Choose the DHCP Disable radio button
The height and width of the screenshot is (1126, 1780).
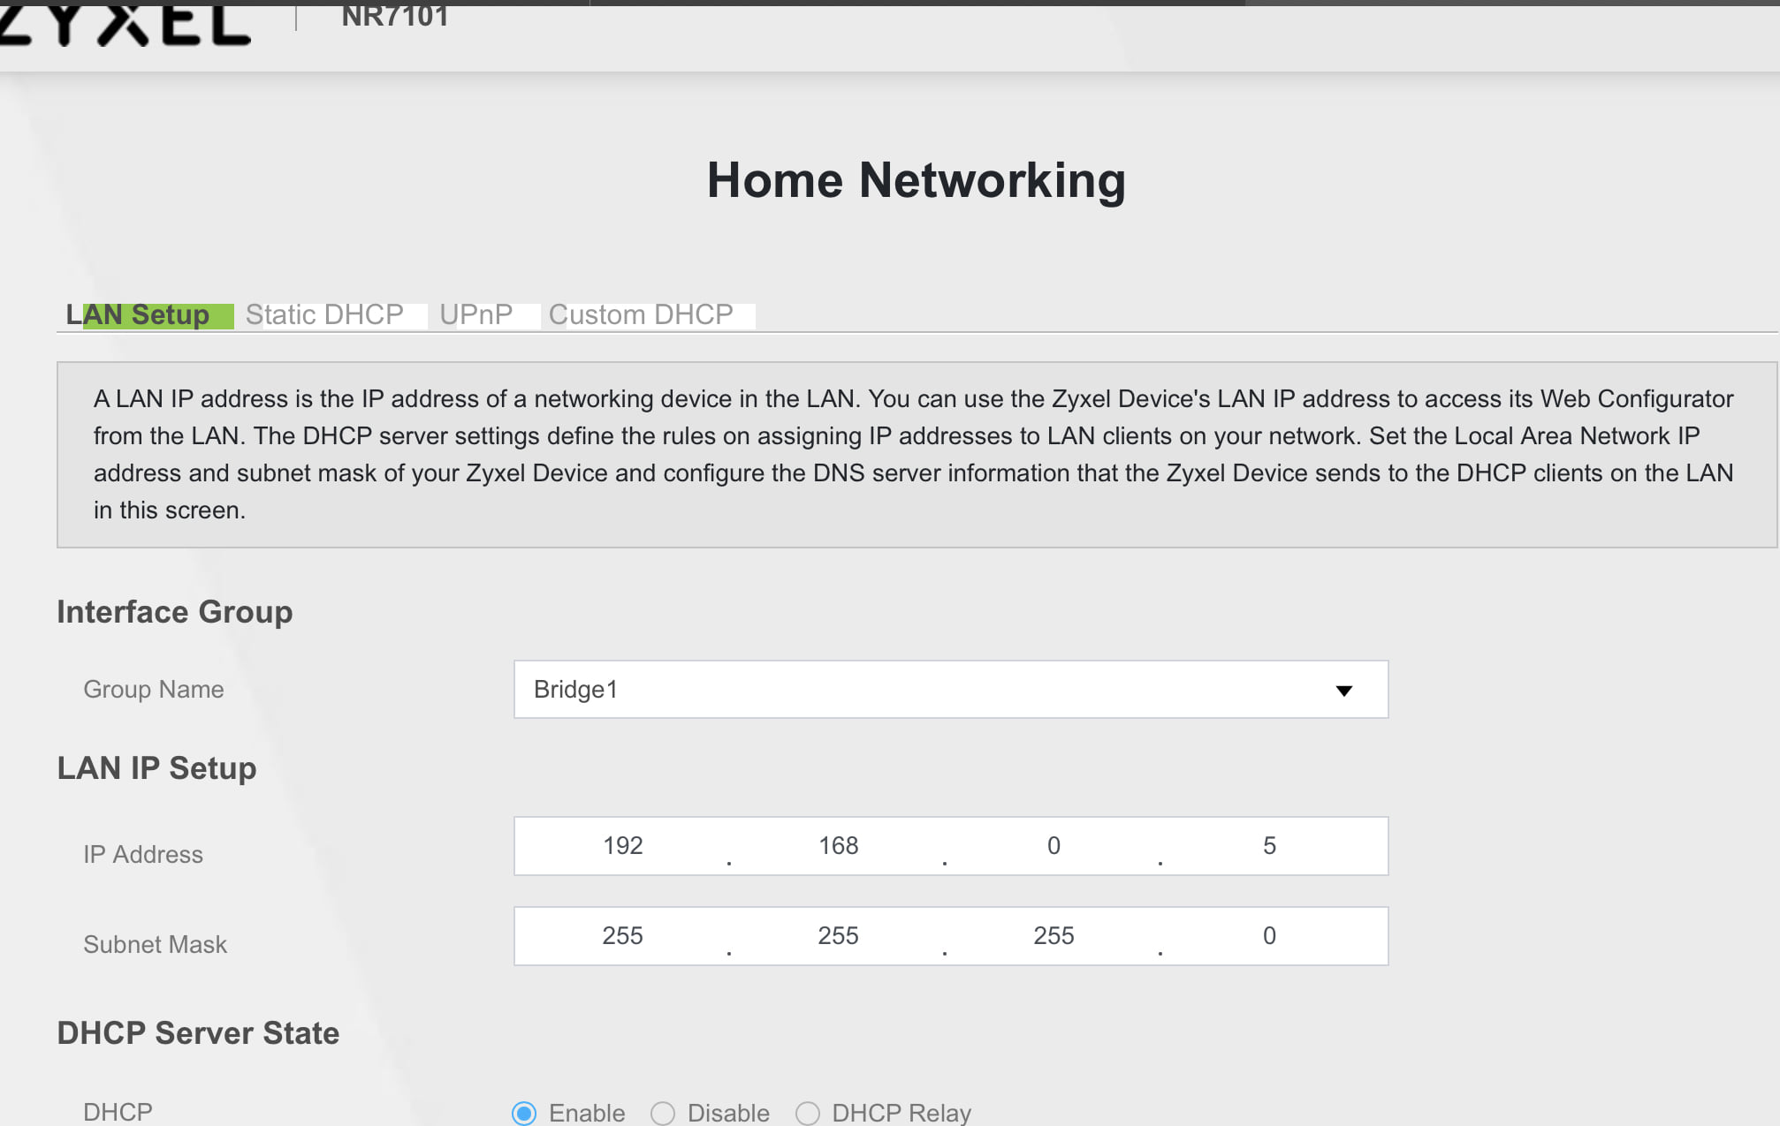[x=663, y=1113]
